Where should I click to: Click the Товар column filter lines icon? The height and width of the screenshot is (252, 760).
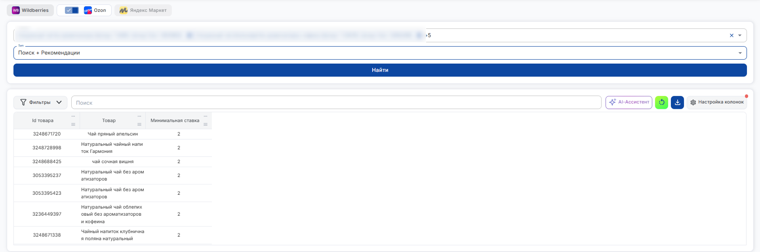[x=139, y=124]
